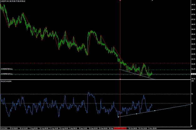Click the 15 Oct 08:00 time label

(133, 128)
